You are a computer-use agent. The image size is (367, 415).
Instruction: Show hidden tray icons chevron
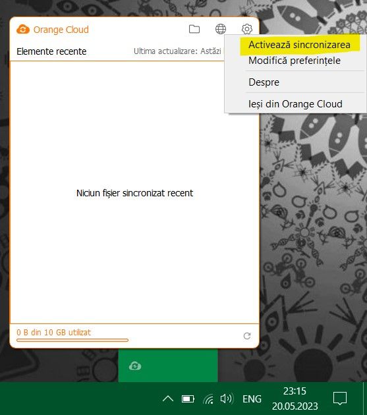point(168,399)
